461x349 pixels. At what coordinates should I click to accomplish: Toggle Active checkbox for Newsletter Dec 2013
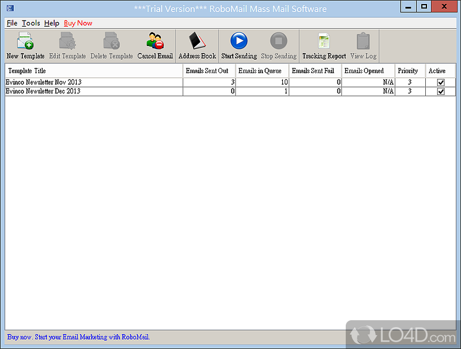(441, 92)
